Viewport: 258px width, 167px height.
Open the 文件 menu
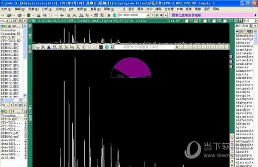(6, 9)
